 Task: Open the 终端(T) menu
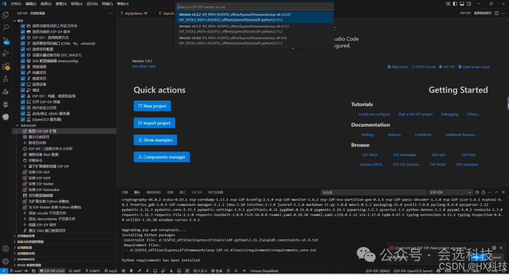point(107,4)
